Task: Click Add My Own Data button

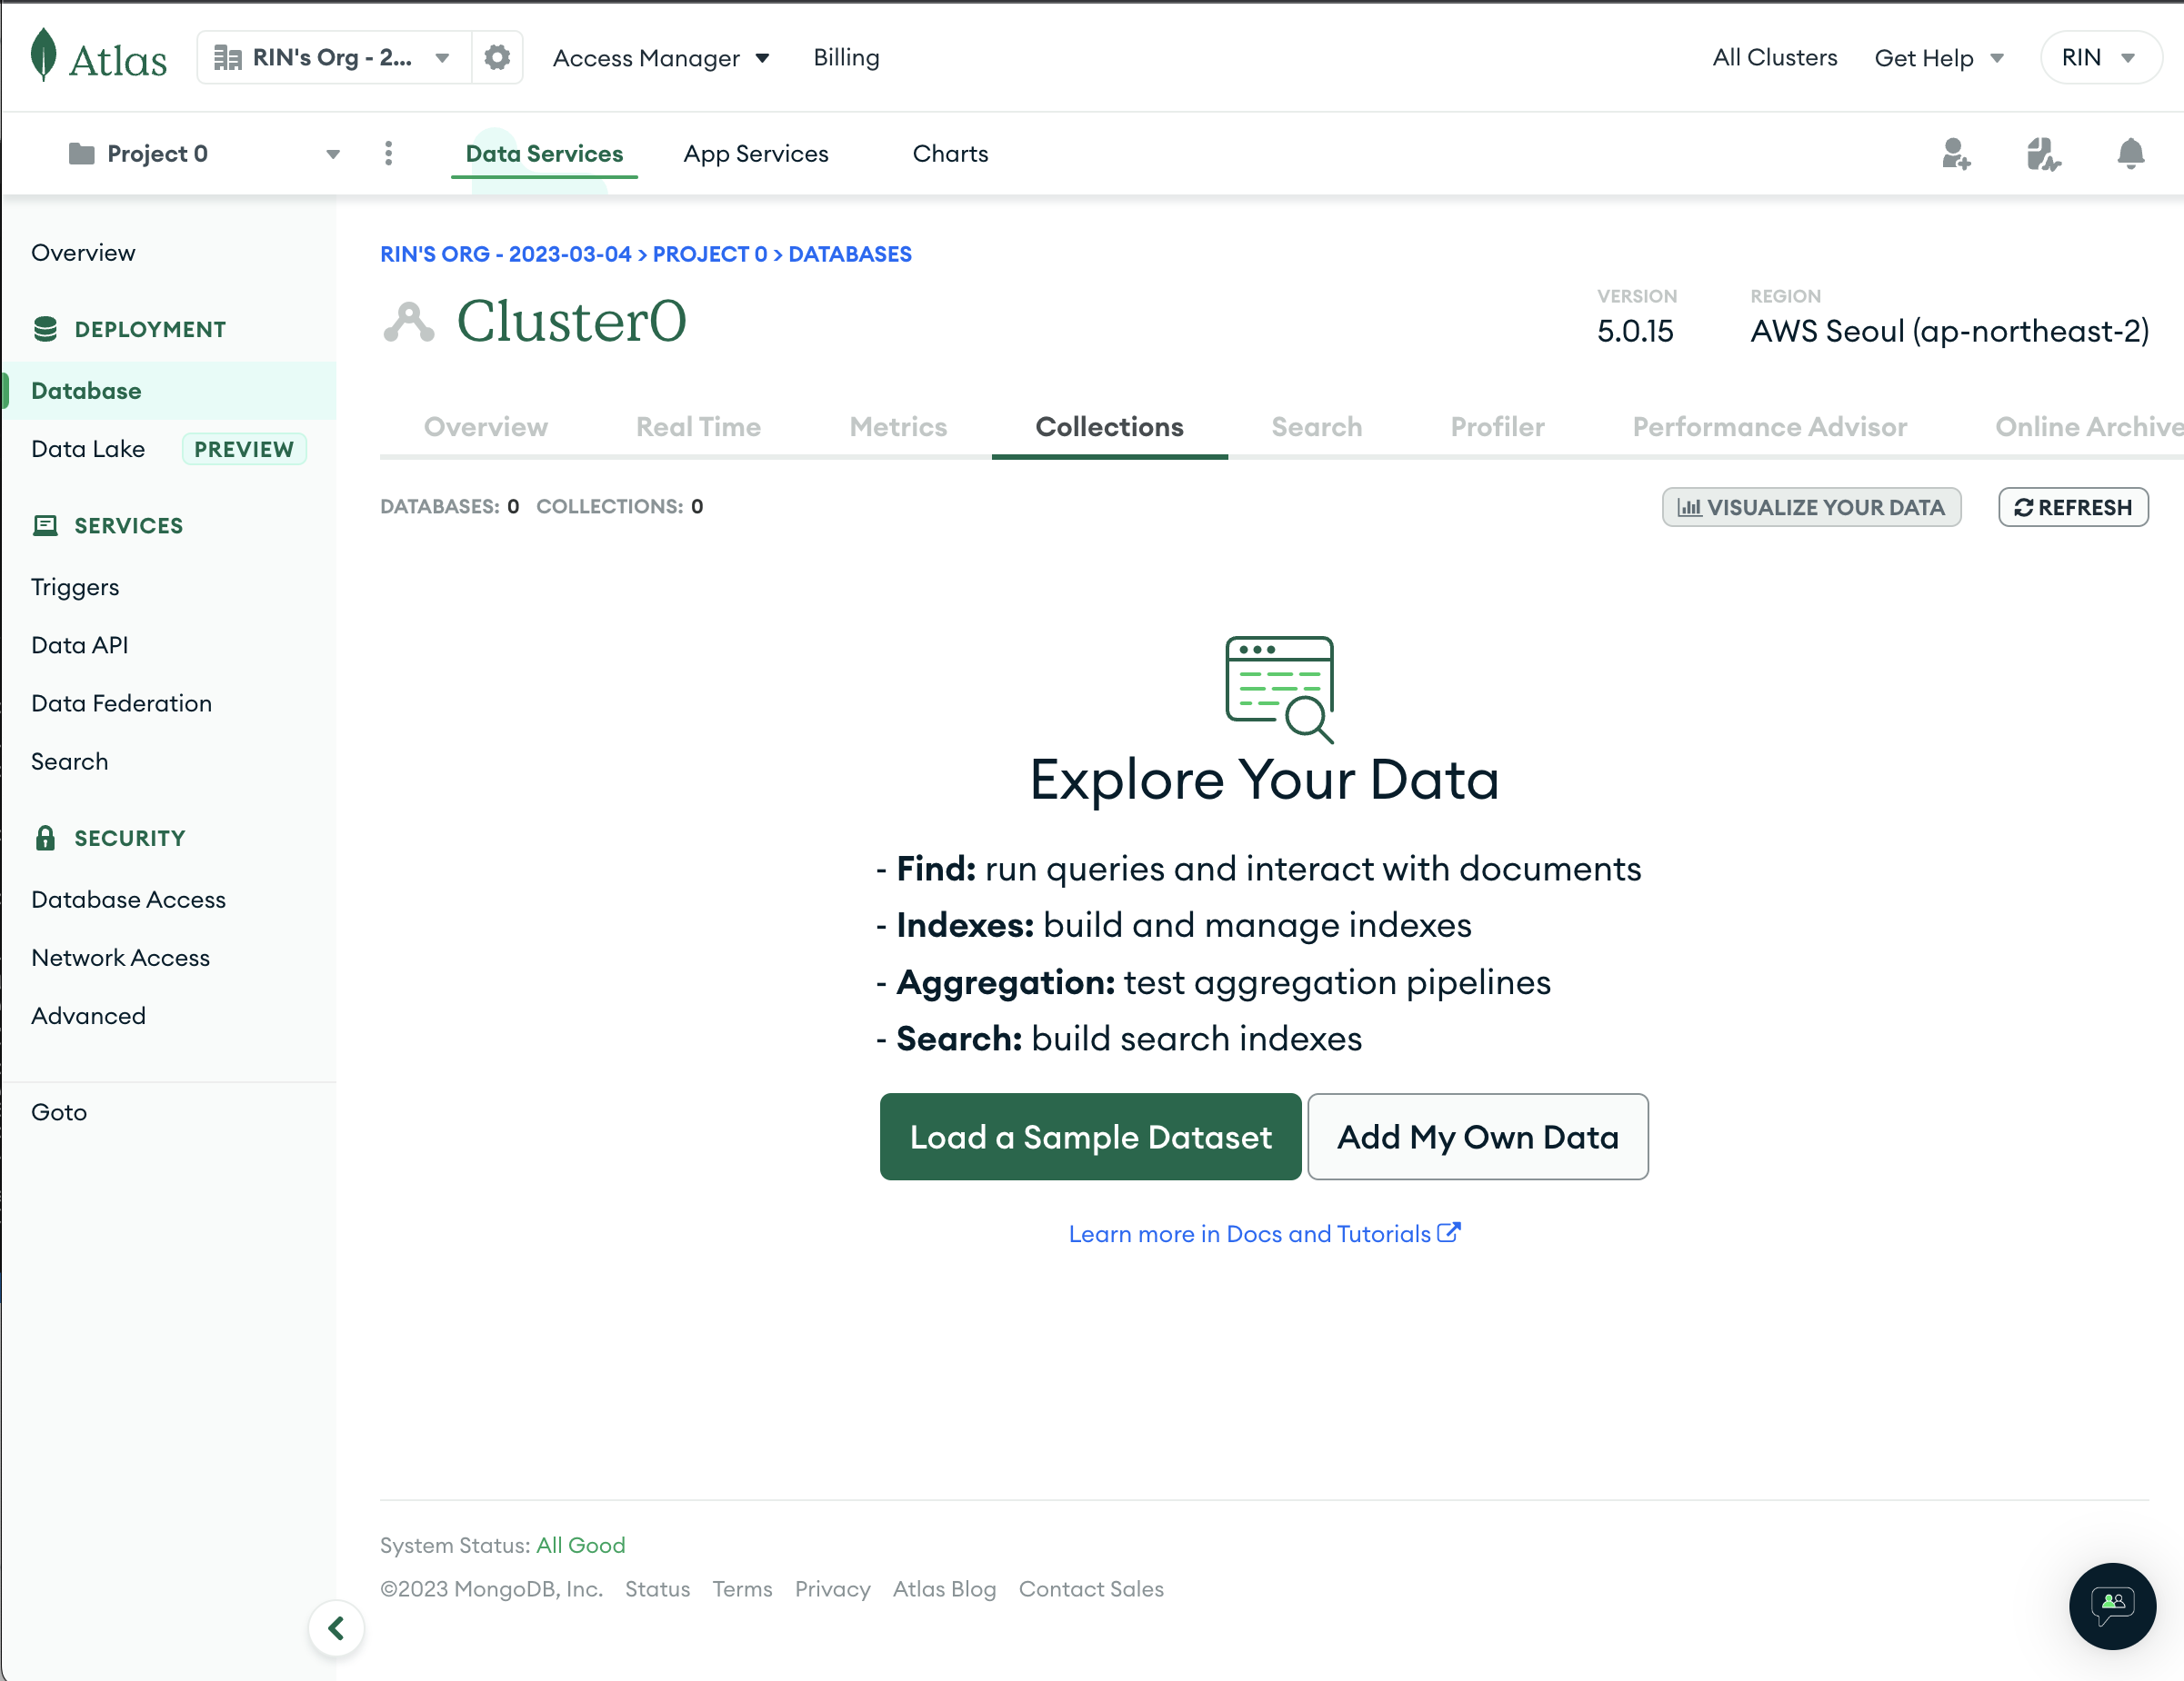Action: [x=1478, y=1137]
